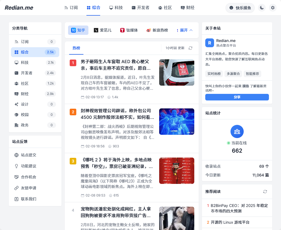Click graduation cap icon beside 校园
The height and width of the screenshot is (230, 281).
click(16, 115)
